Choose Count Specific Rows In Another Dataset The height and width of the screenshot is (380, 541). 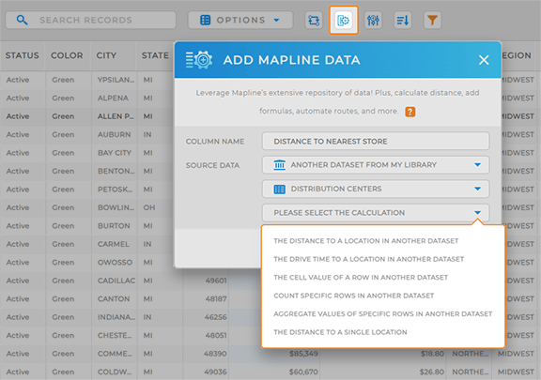(x=354, y=296)
